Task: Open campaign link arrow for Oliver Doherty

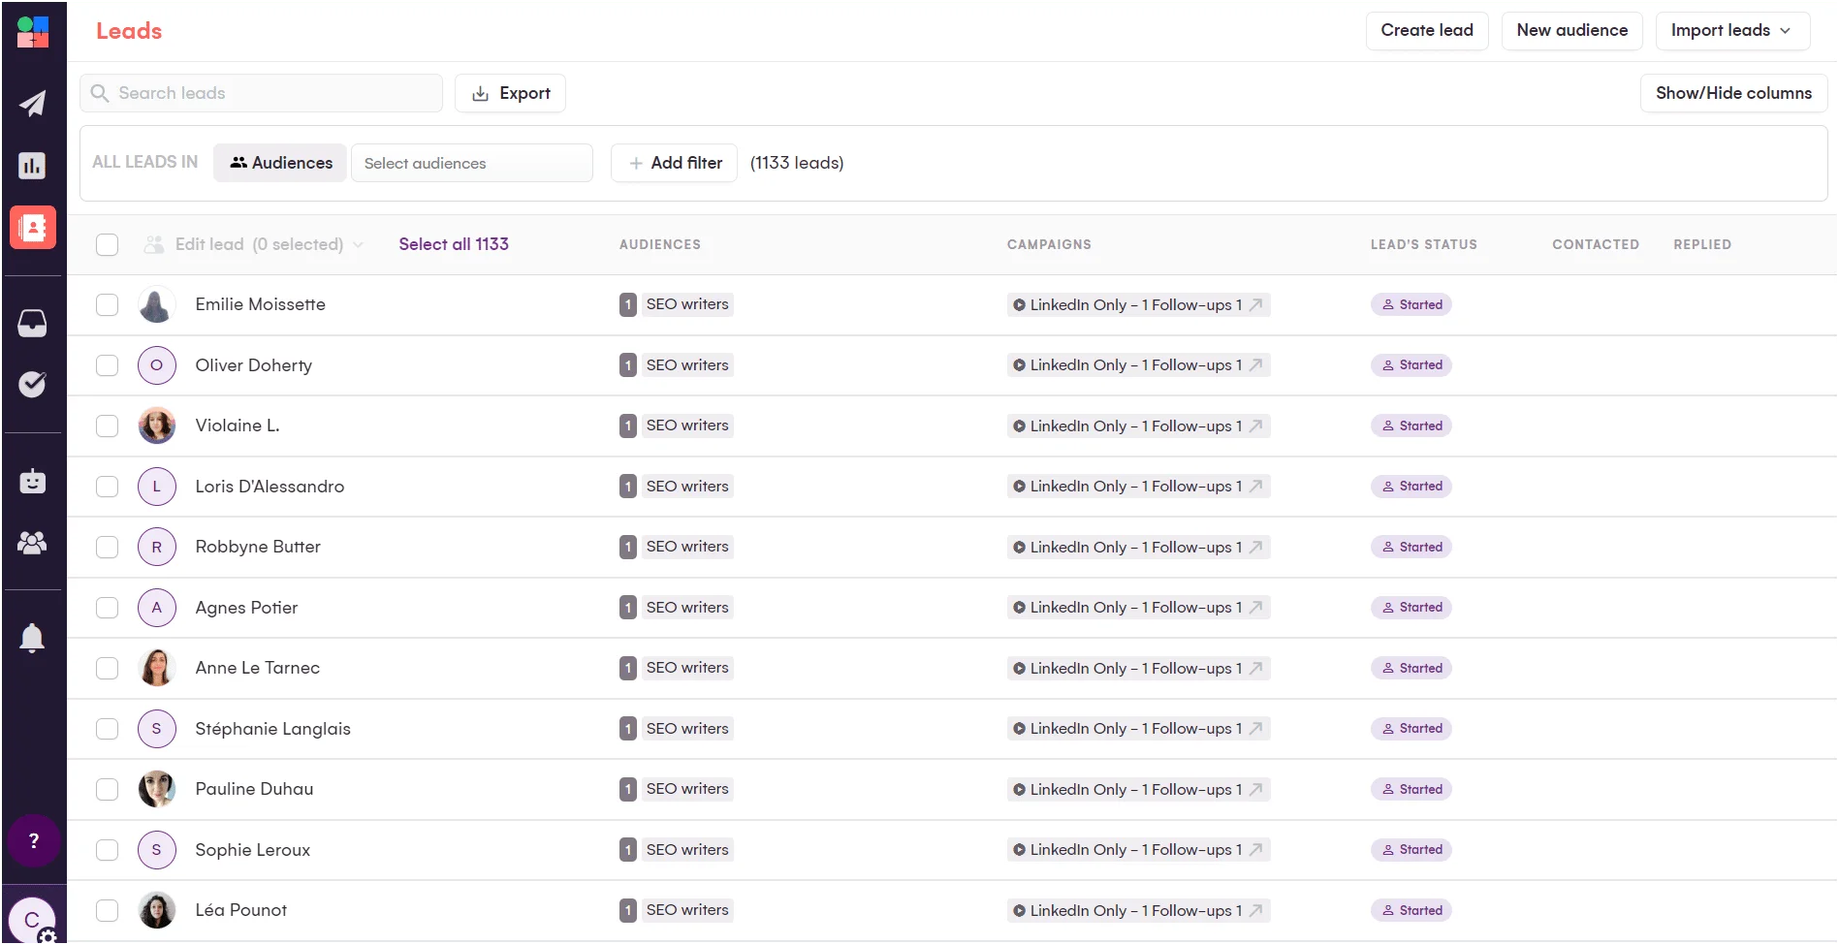Action: (x=1255, y=365)
